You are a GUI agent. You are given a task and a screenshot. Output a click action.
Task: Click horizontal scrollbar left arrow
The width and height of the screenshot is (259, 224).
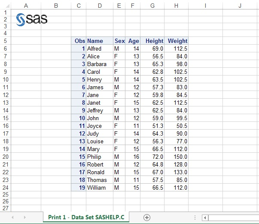click(x=205, y=218)
